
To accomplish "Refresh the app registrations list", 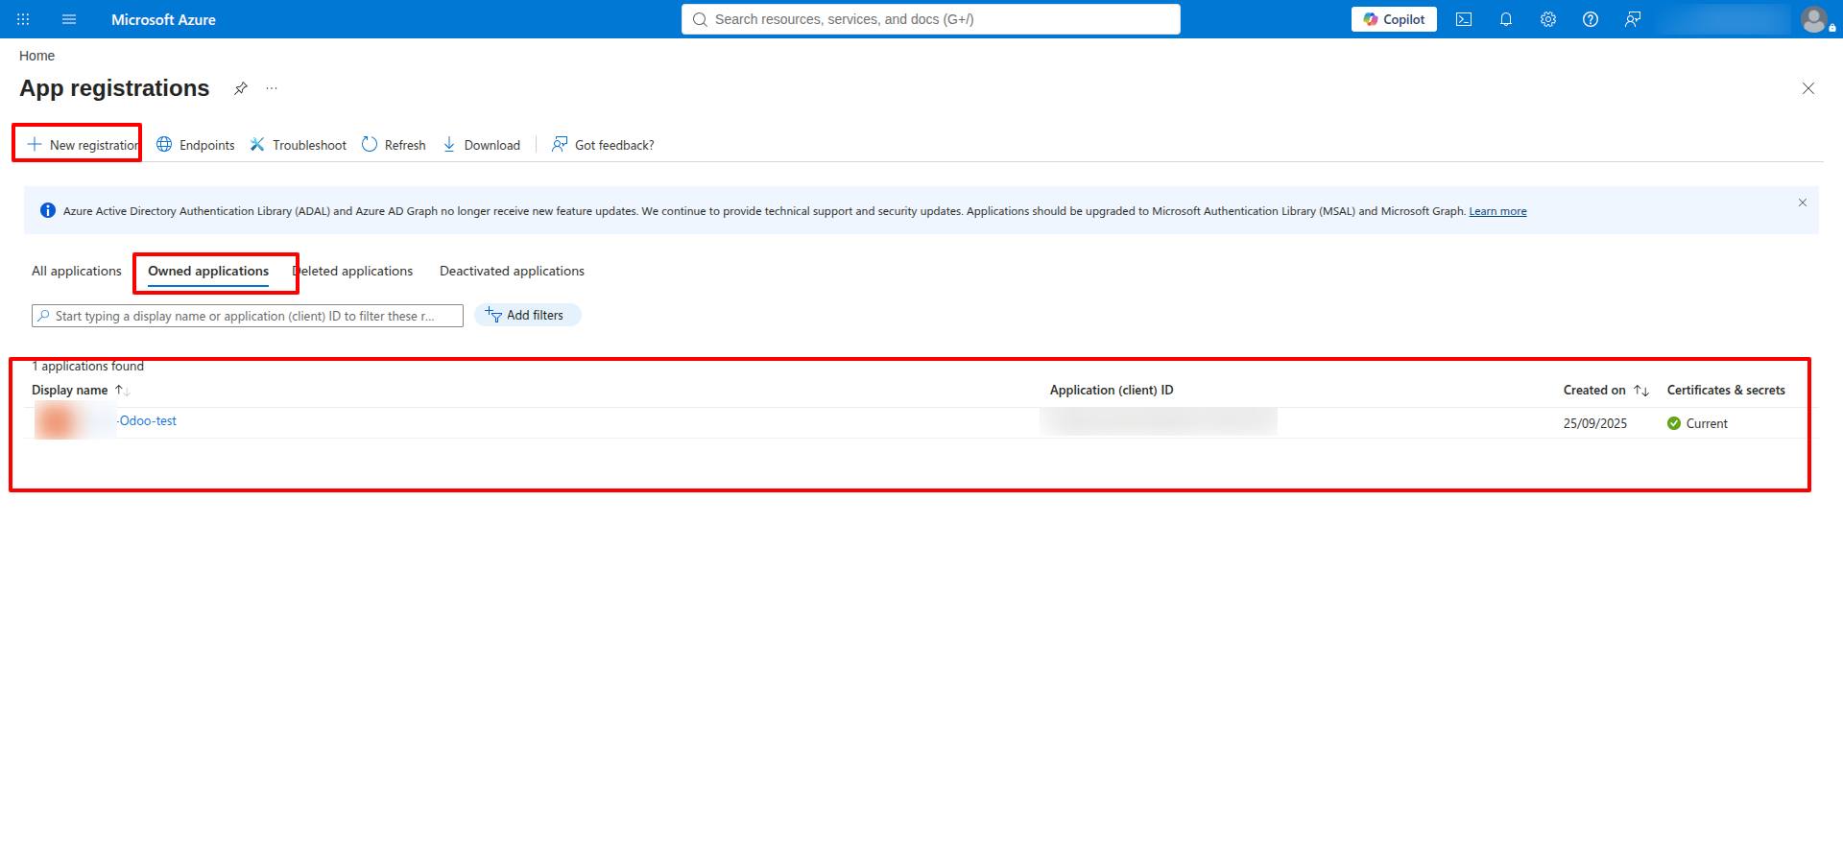I will click(394, 145).
